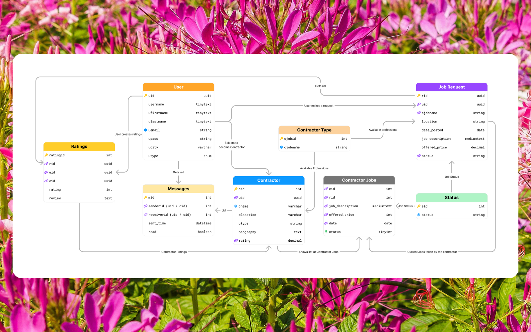Screen dimensions: 531x332
Task: Select the gray Contractor Jobs header
Action: click(359, 180)
